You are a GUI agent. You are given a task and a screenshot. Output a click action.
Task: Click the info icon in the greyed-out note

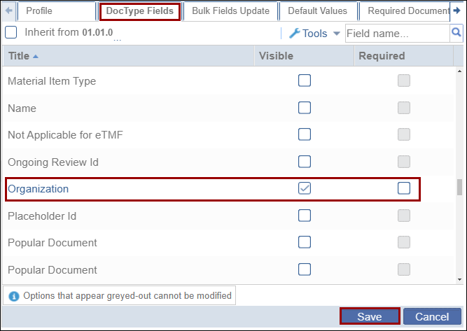13,296
